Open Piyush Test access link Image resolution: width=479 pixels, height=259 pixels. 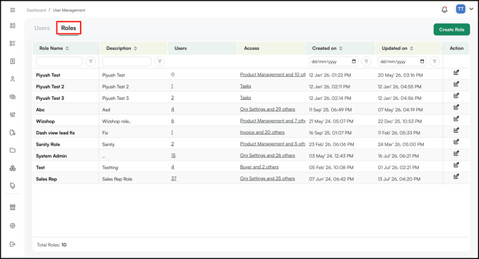point(272,75)
